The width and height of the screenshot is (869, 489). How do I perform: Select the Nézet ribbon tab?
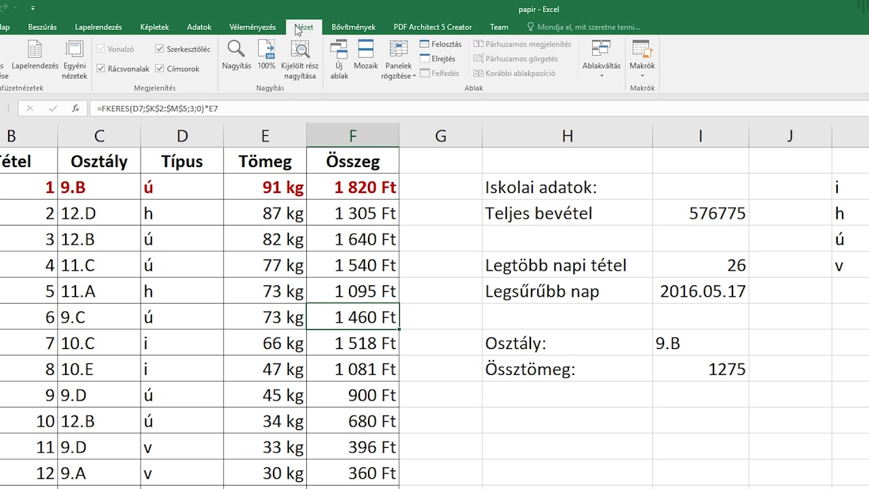pyautogui.click(x=304, y=27)
